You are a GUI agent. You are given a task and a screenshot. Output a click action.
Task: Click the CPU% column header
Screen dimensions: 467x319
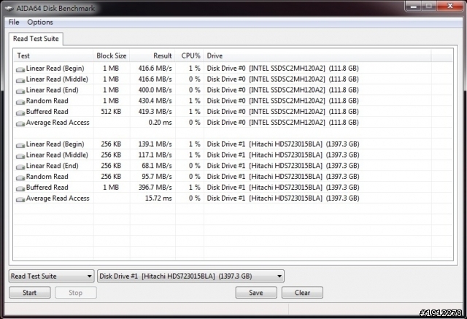[x=190, y=55]
